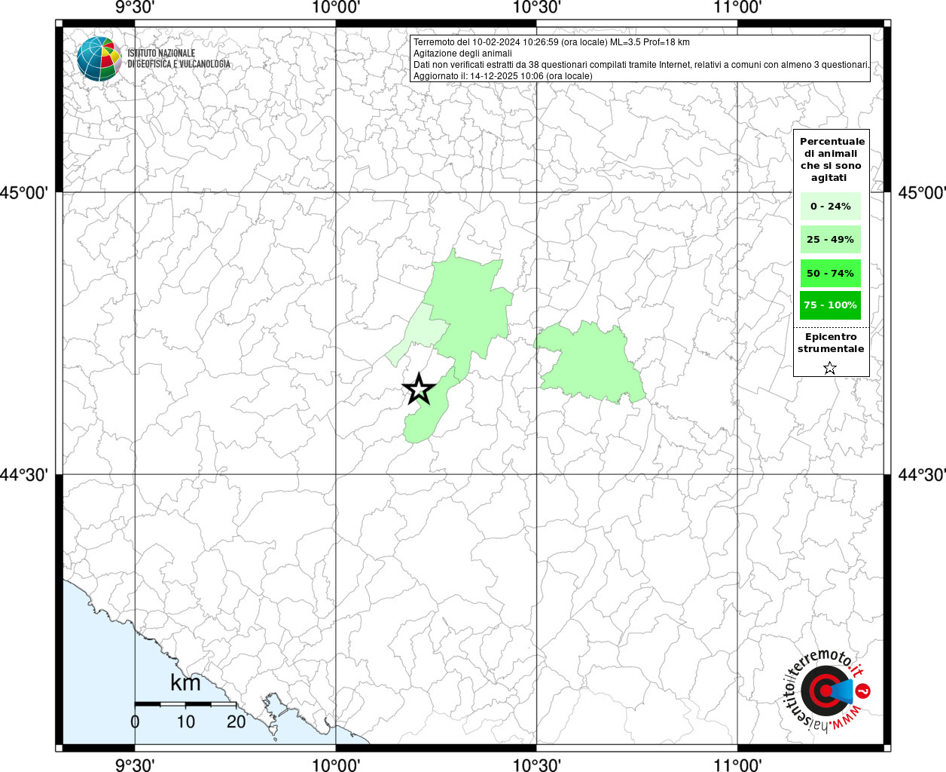
Task: Click the right 45°00' latitude label
Action: [921, 192]
